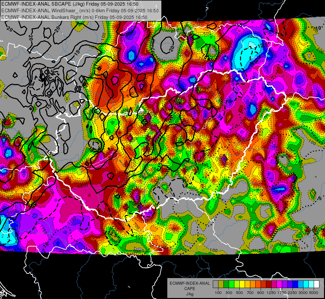Click the white swatch in CAPE legend
Image resolution: width=325 pixels, height=299 pixels.
[x=316, y=284]
